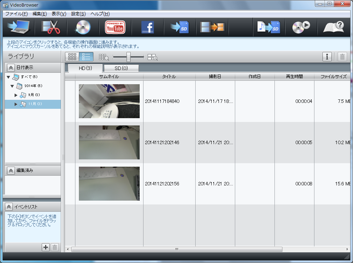Viewport: 353px width, 263px height.
Task: Expand the 11月 (3) tree node
Action: [16, 104]
